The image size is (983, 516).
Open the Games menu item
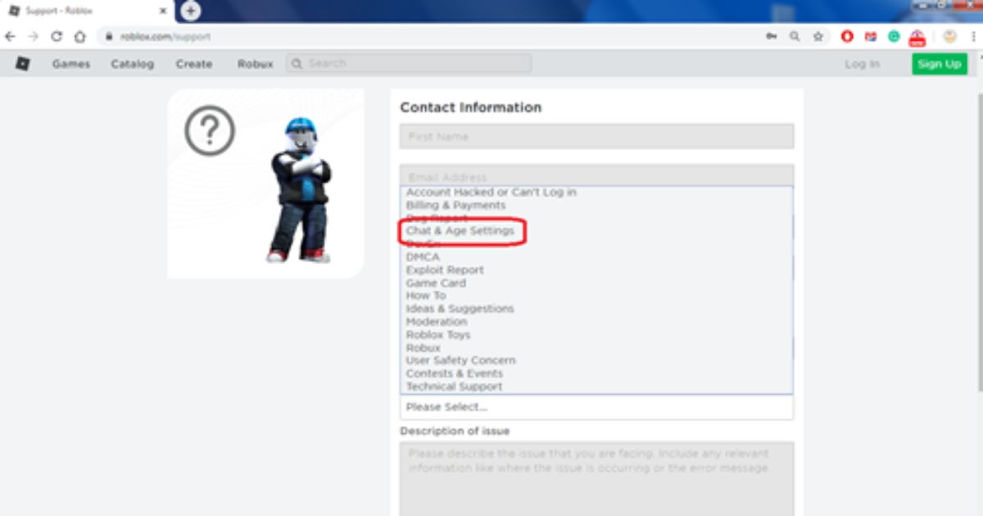pyautogui.click(x=71, y=64)
